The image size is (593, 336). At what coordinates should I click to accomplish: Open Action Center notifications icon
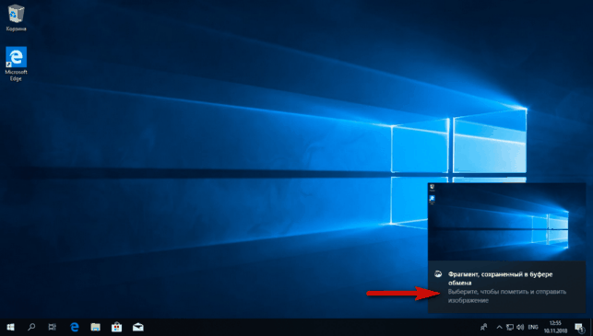point(578,328)
